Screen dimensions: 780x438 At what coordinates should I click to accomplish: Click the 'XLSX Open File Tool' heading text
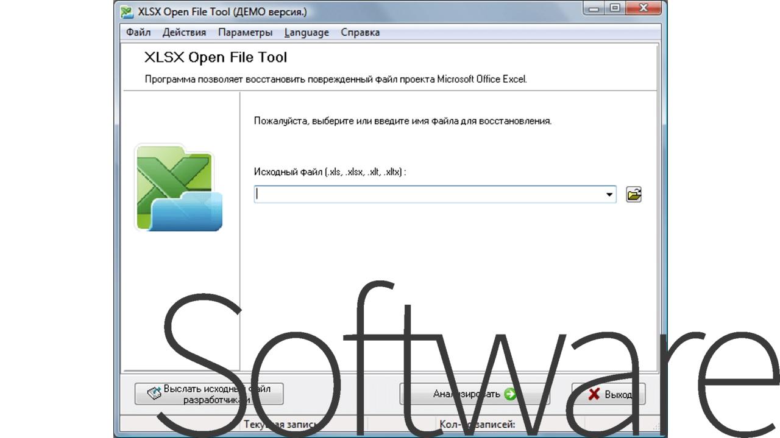pyautogui.click(x=216, y=57)
